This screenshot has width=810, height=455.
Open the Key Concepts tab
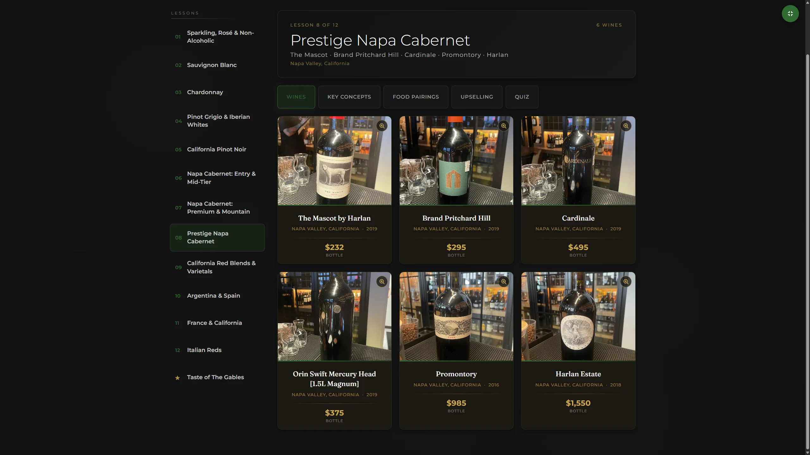coord(349,97)
